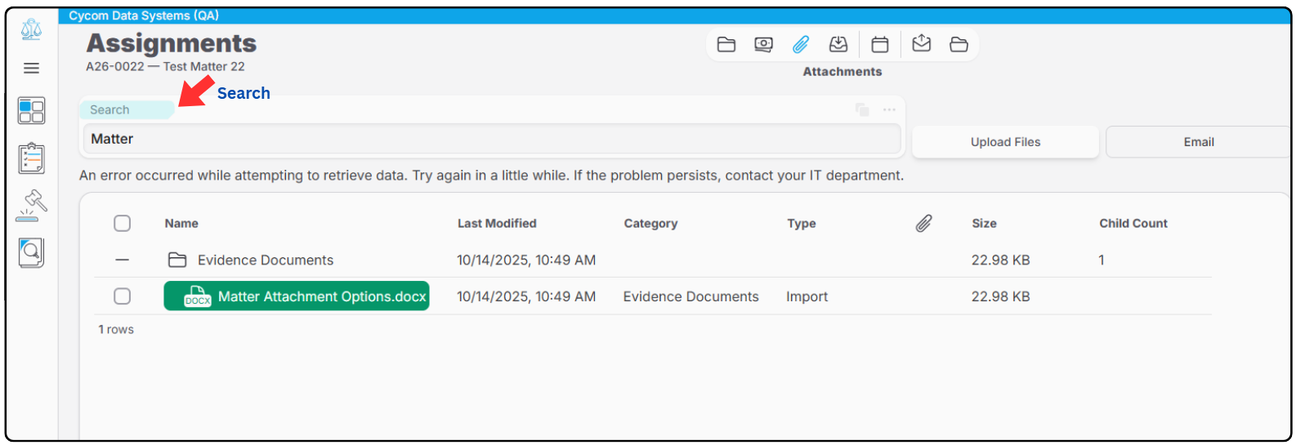
Task: Click the Evidence Documents folder icon
Action: point(177,260)
